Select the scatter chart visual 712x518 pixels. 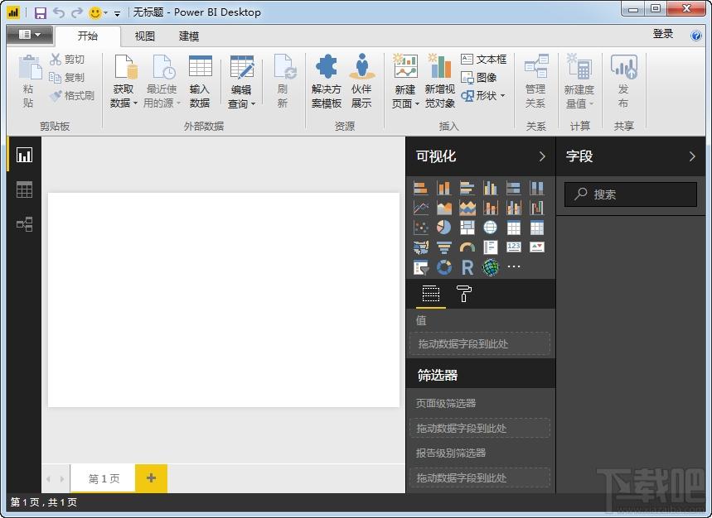click(421, 227)
